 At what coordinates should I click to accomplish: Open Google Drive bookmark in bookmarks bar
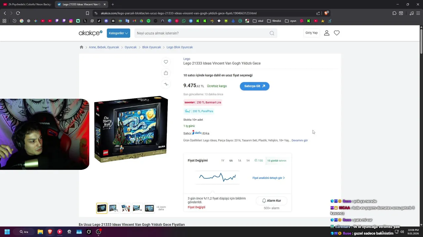(141, 21)
